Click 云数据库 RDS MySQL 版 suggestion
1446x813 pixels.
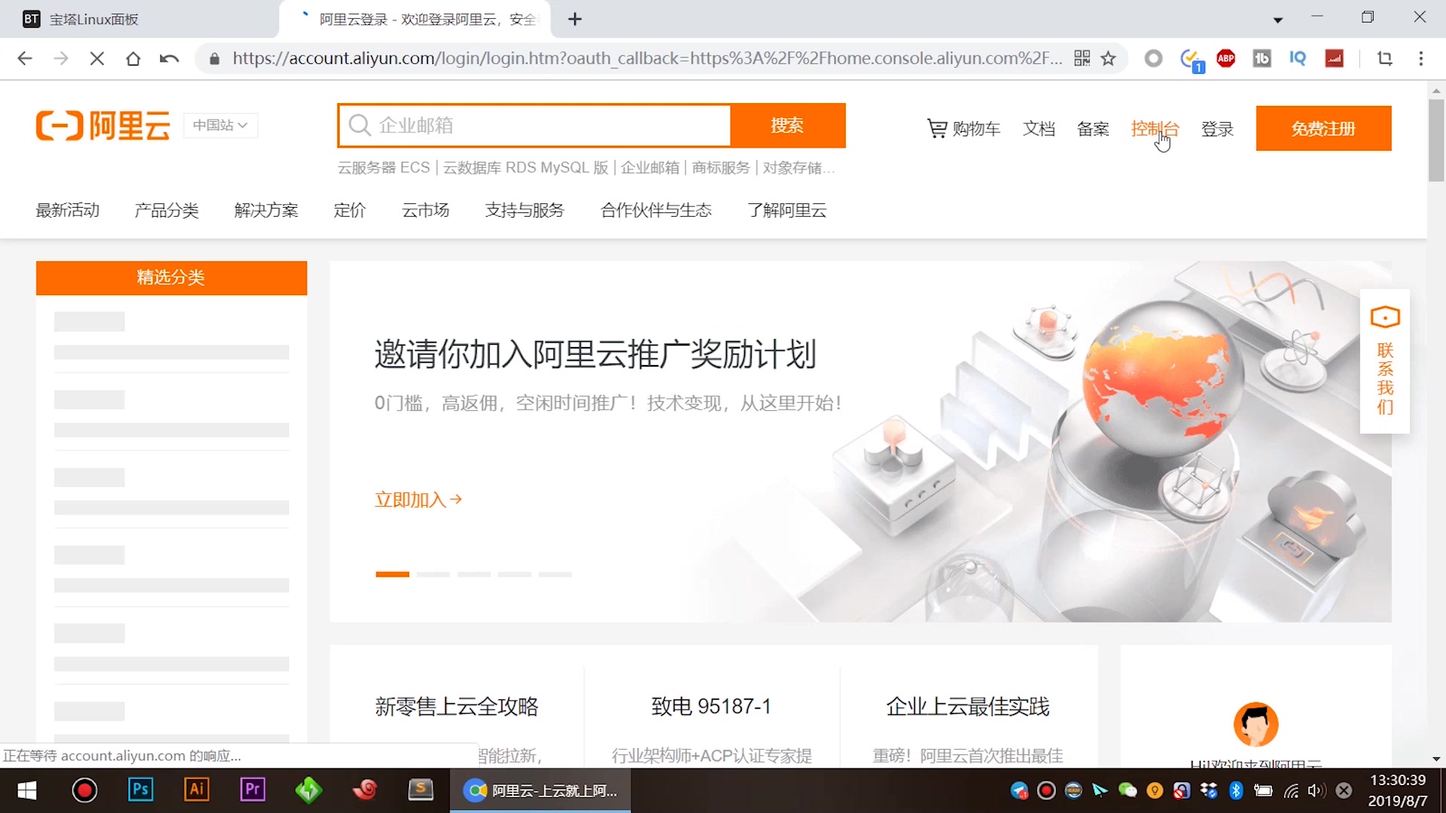click(x=526, y=168)
